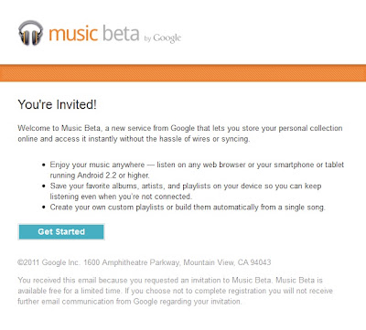Click the "You received this email because" line

click(x=170, y=280)
